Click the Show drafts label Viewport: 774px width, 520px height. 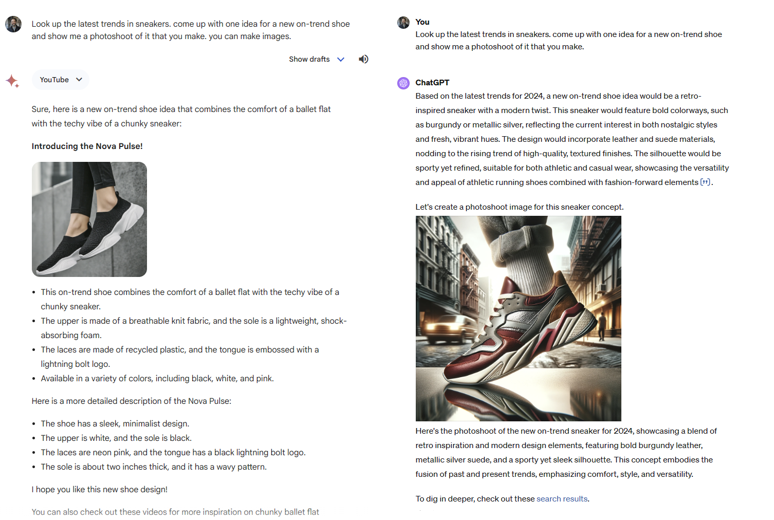point(309,59)
